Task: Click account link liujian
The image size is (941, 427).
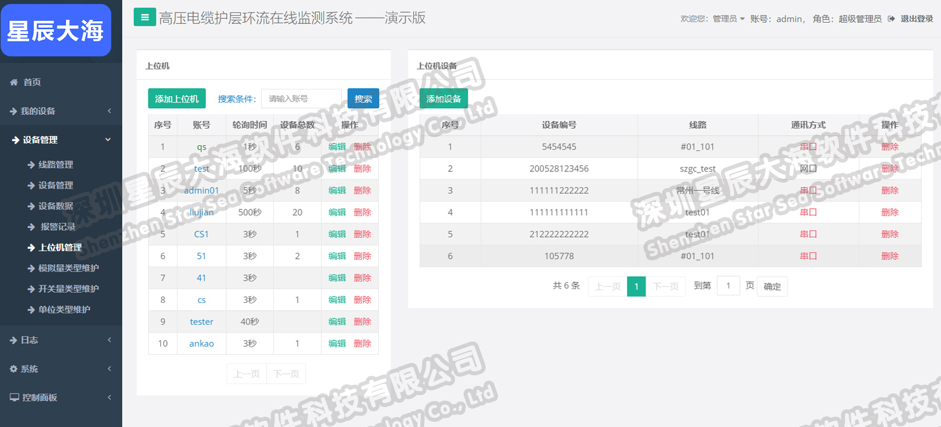Action: coord(201,212)
